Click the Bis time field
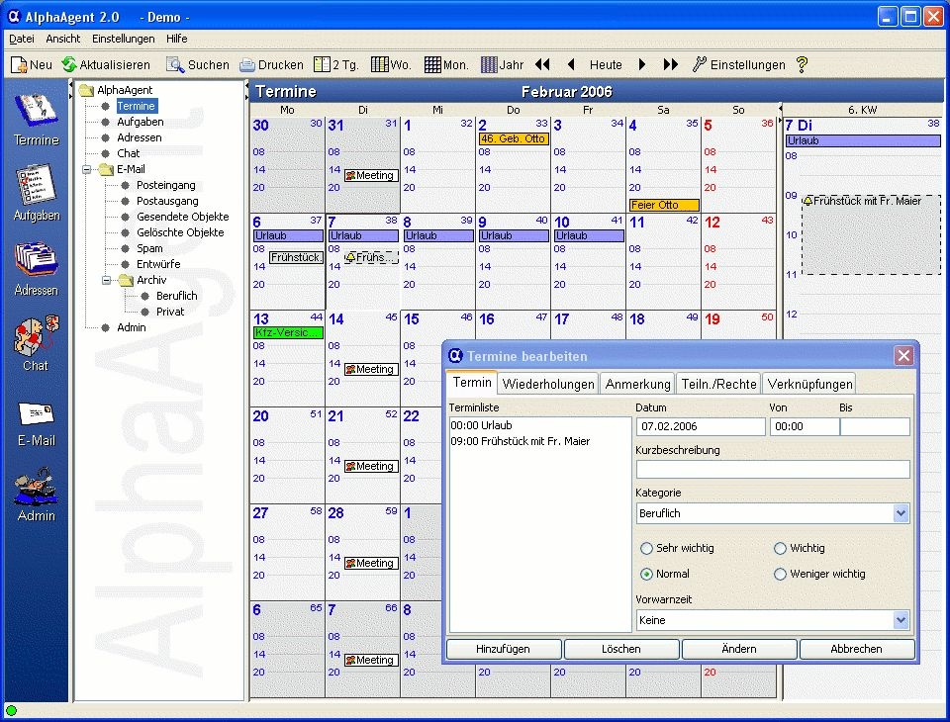This screenshot has height=722, width=950. point(875,426)
